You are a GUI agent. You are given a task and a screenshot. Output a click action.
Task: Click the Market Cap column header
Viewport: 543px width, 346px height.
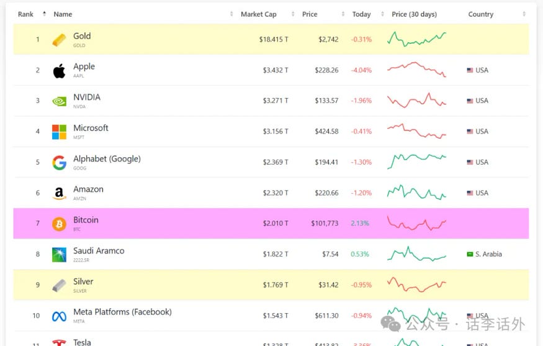pyautogui.click(x=259, y=14)
